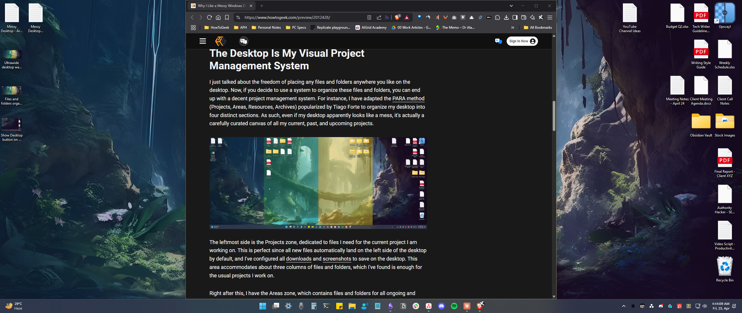
Task: Click the Brave Shields lion icon
Action: point(397,17)
